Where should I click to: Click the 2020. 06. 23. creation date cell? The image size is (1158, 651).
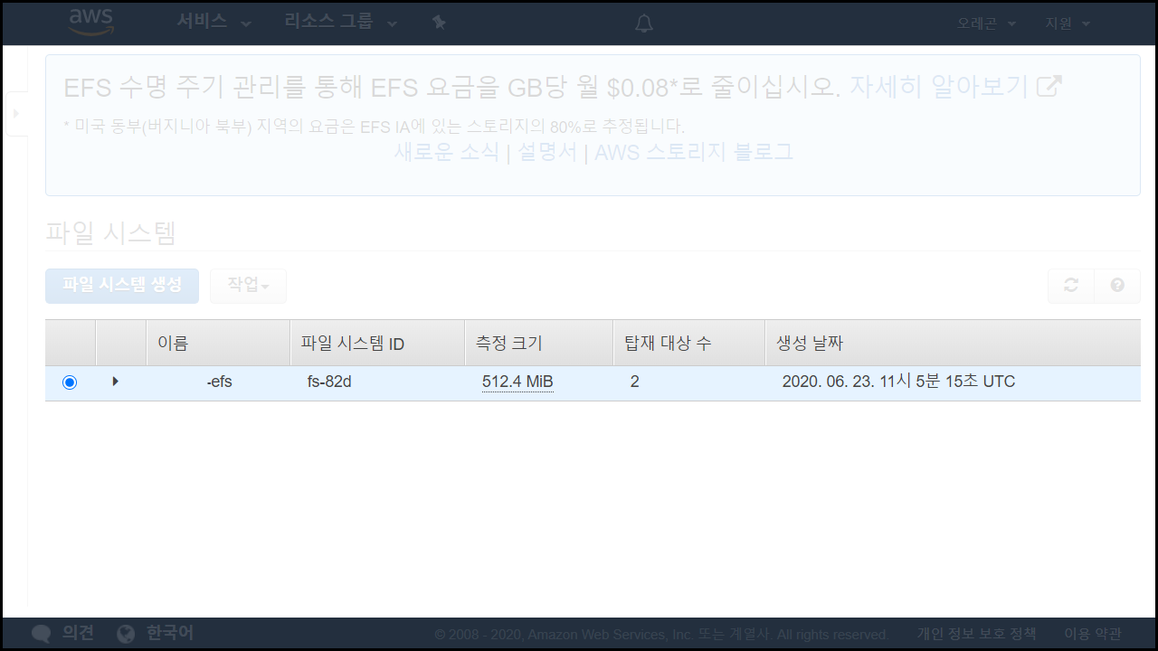point(898,382)
